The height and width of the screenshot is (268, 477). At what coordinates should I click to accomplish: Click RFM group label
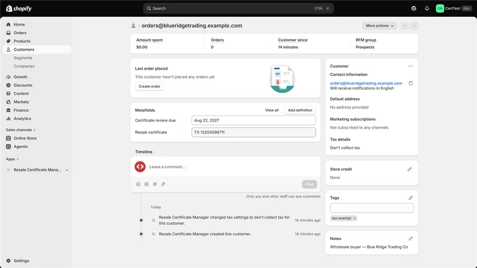366,40
